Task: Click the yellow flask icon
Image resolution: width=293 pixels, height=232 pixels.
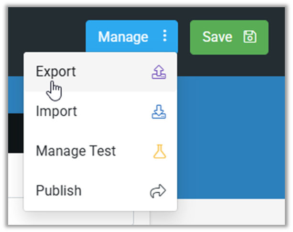Action: (159, 151)
